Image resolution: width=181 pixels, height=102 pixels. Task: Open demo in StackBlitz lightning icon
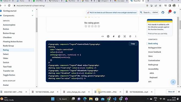[114, 37]
